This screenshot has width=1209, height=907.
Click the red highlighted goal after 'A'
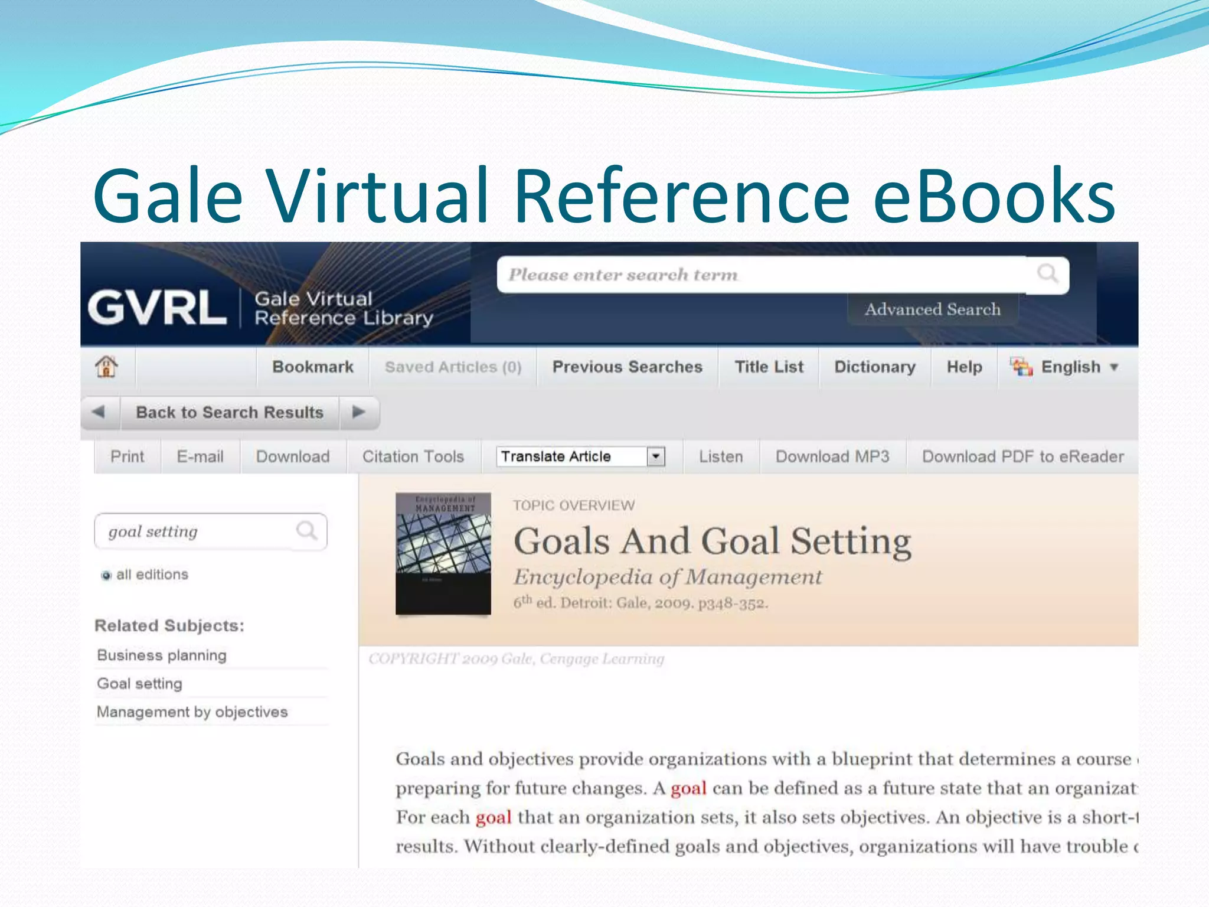[688, 789]
